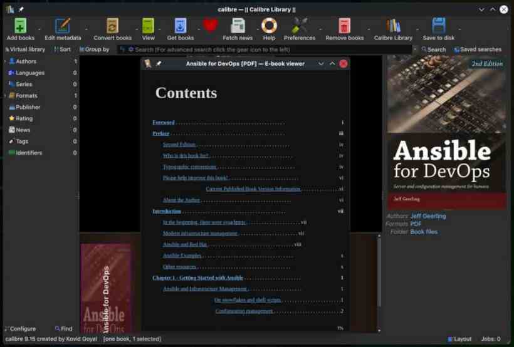Open the Group by menu

pos(94,49)
